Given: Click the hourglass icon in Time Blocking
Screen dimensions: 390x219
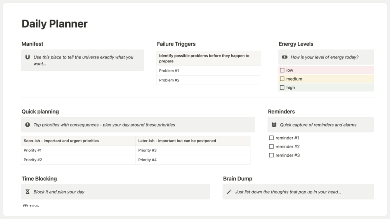Looking at the screenshot, I should click(28, 192).
